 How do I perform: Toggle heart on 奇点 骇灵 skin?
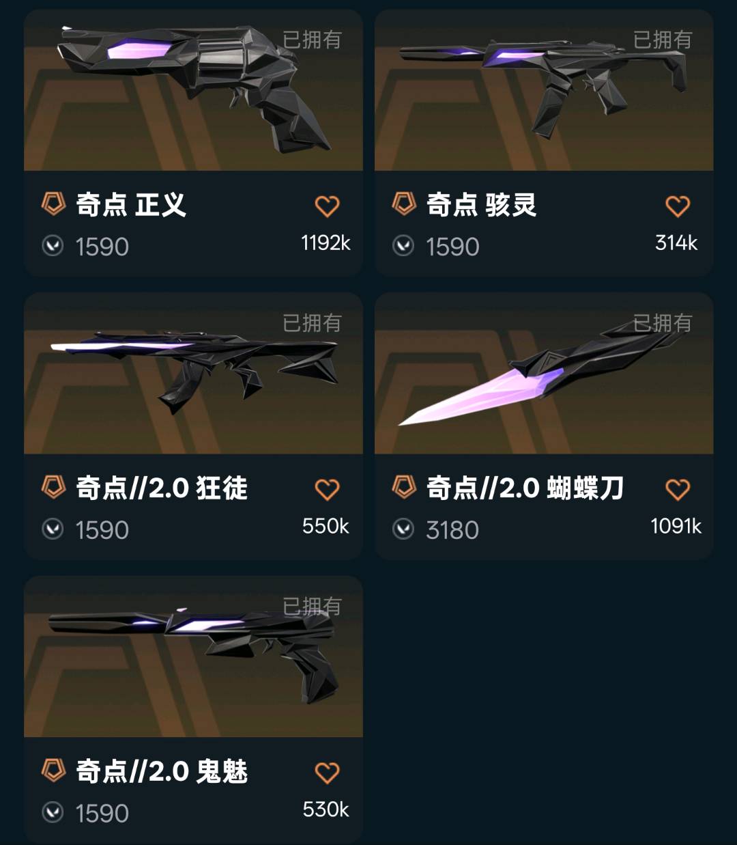tap(678, 206)
